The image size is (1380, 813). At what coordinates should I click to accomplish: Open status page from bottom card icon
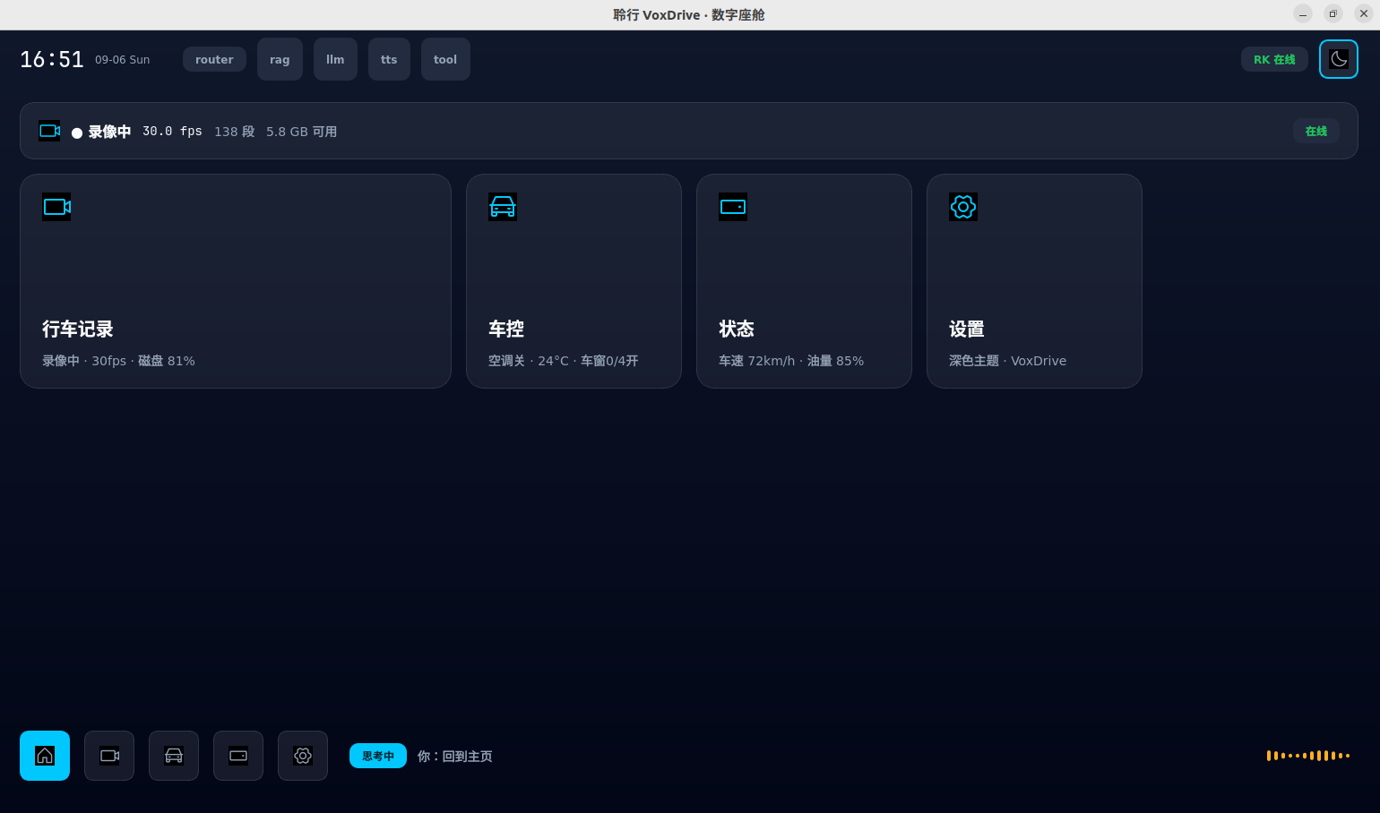(238, 756)
